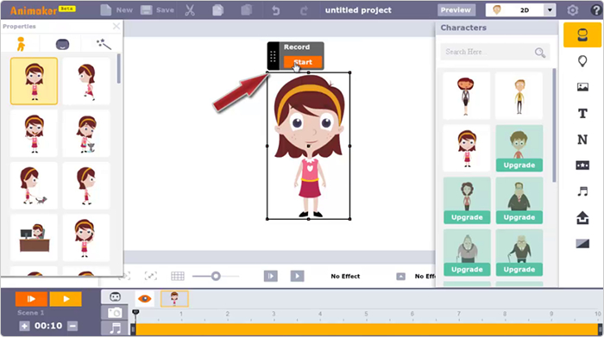Screen dimensions: 604x337
Task: Open the No Effect enter-effect selector
Action: (345, 276)
